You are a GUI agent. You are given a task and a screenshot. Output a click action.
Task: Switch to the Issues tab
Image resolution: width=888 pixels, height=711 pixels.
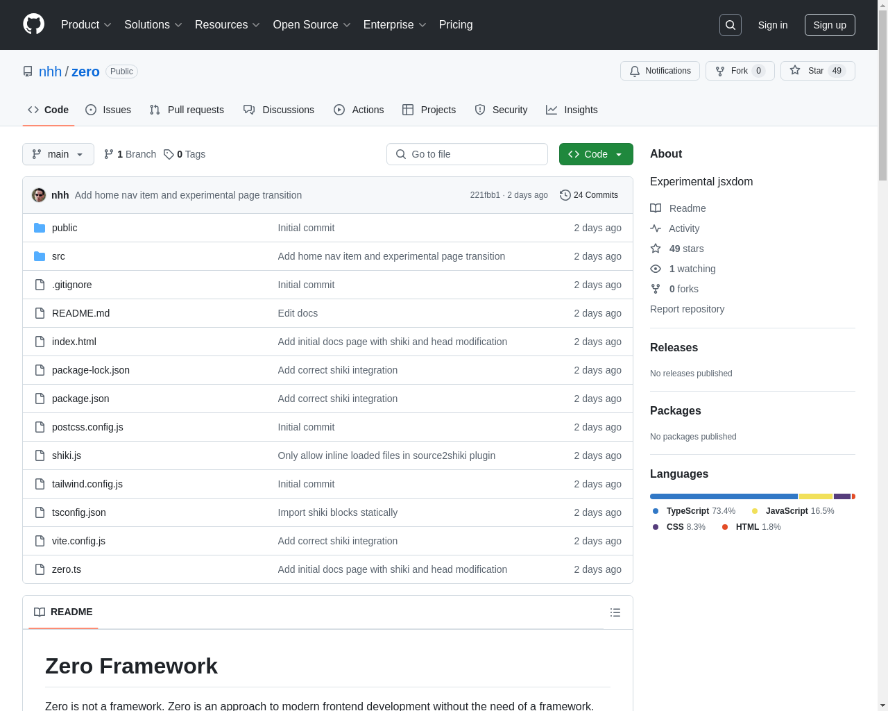pyautogui.click(x=108, y=110)
